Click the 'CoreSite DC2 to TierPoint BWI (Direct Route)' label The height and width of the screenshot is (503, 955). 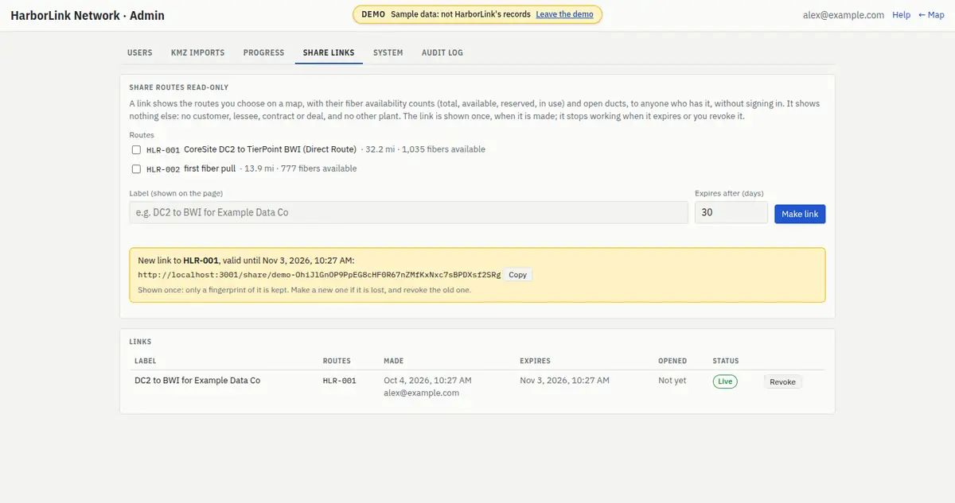click(270, 149)
